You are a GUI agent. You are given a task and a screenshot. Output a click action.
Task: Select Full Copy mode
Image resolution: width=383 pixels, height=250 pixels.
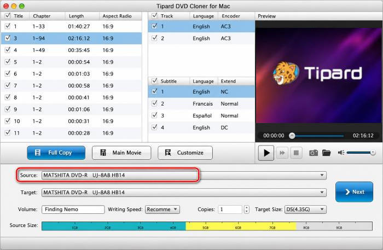coord(56,153)
